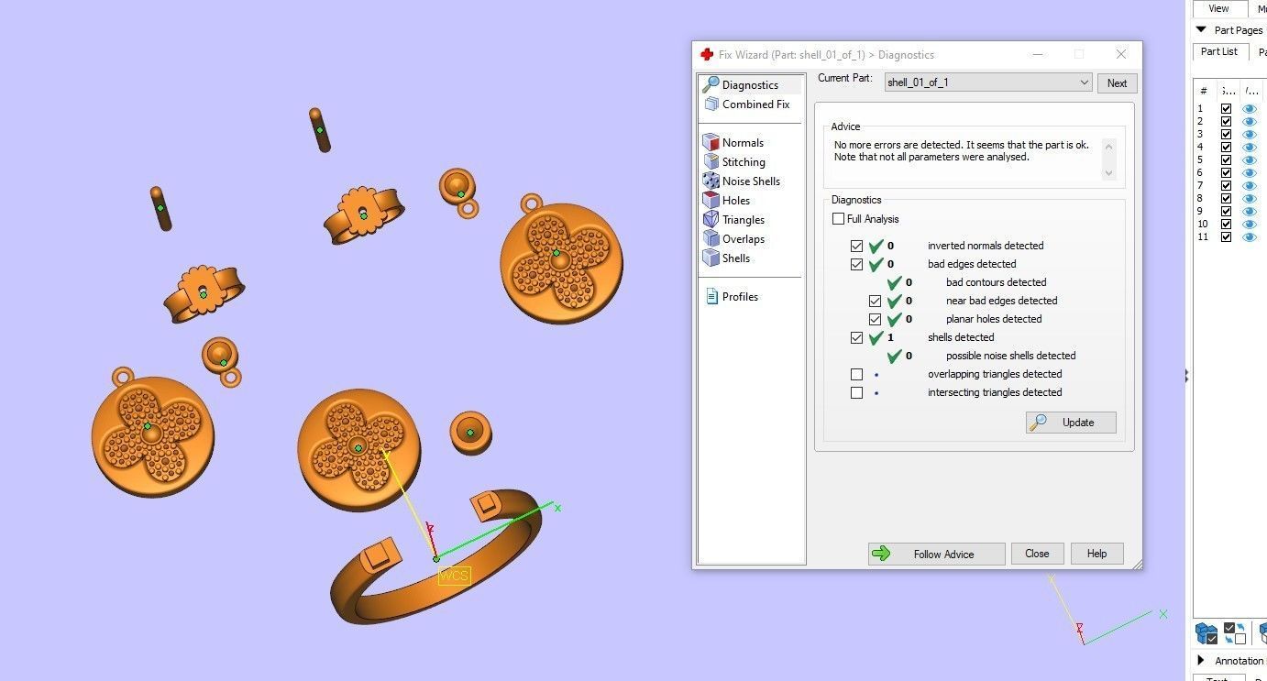Toggle visibility eye of part 11
Screen dimensions: 1267x681
point(1250,237)
